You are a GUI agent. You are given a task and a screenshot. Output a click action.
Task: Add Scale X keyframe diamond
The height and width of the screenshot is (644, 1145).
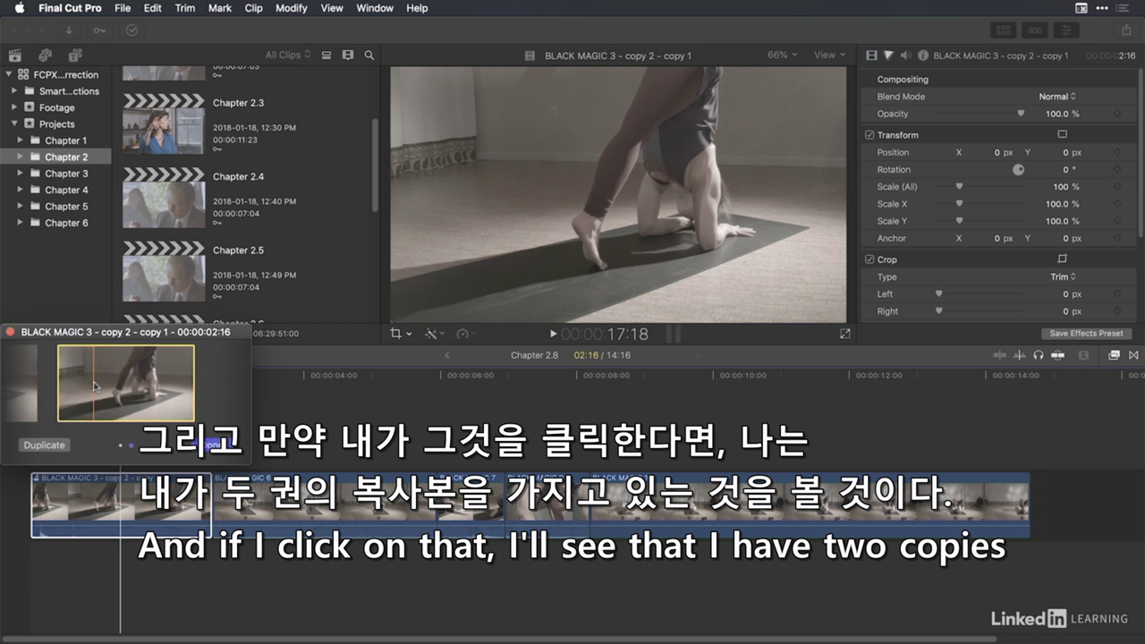pyautogui.click(x=1117, y=204)
